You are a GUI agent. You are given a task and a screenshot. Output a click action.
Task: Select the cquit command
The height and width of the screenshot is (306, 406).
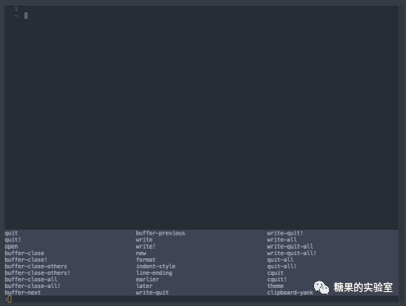276,272
